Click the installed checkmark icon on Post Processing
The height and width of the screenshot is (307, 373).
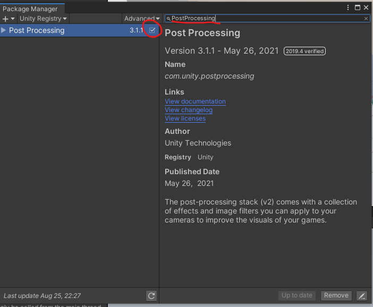(x=152, y=30)
